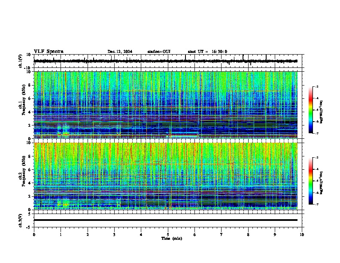Click the ch.1 color bar PSD unit label

click(x=322, y=112)
